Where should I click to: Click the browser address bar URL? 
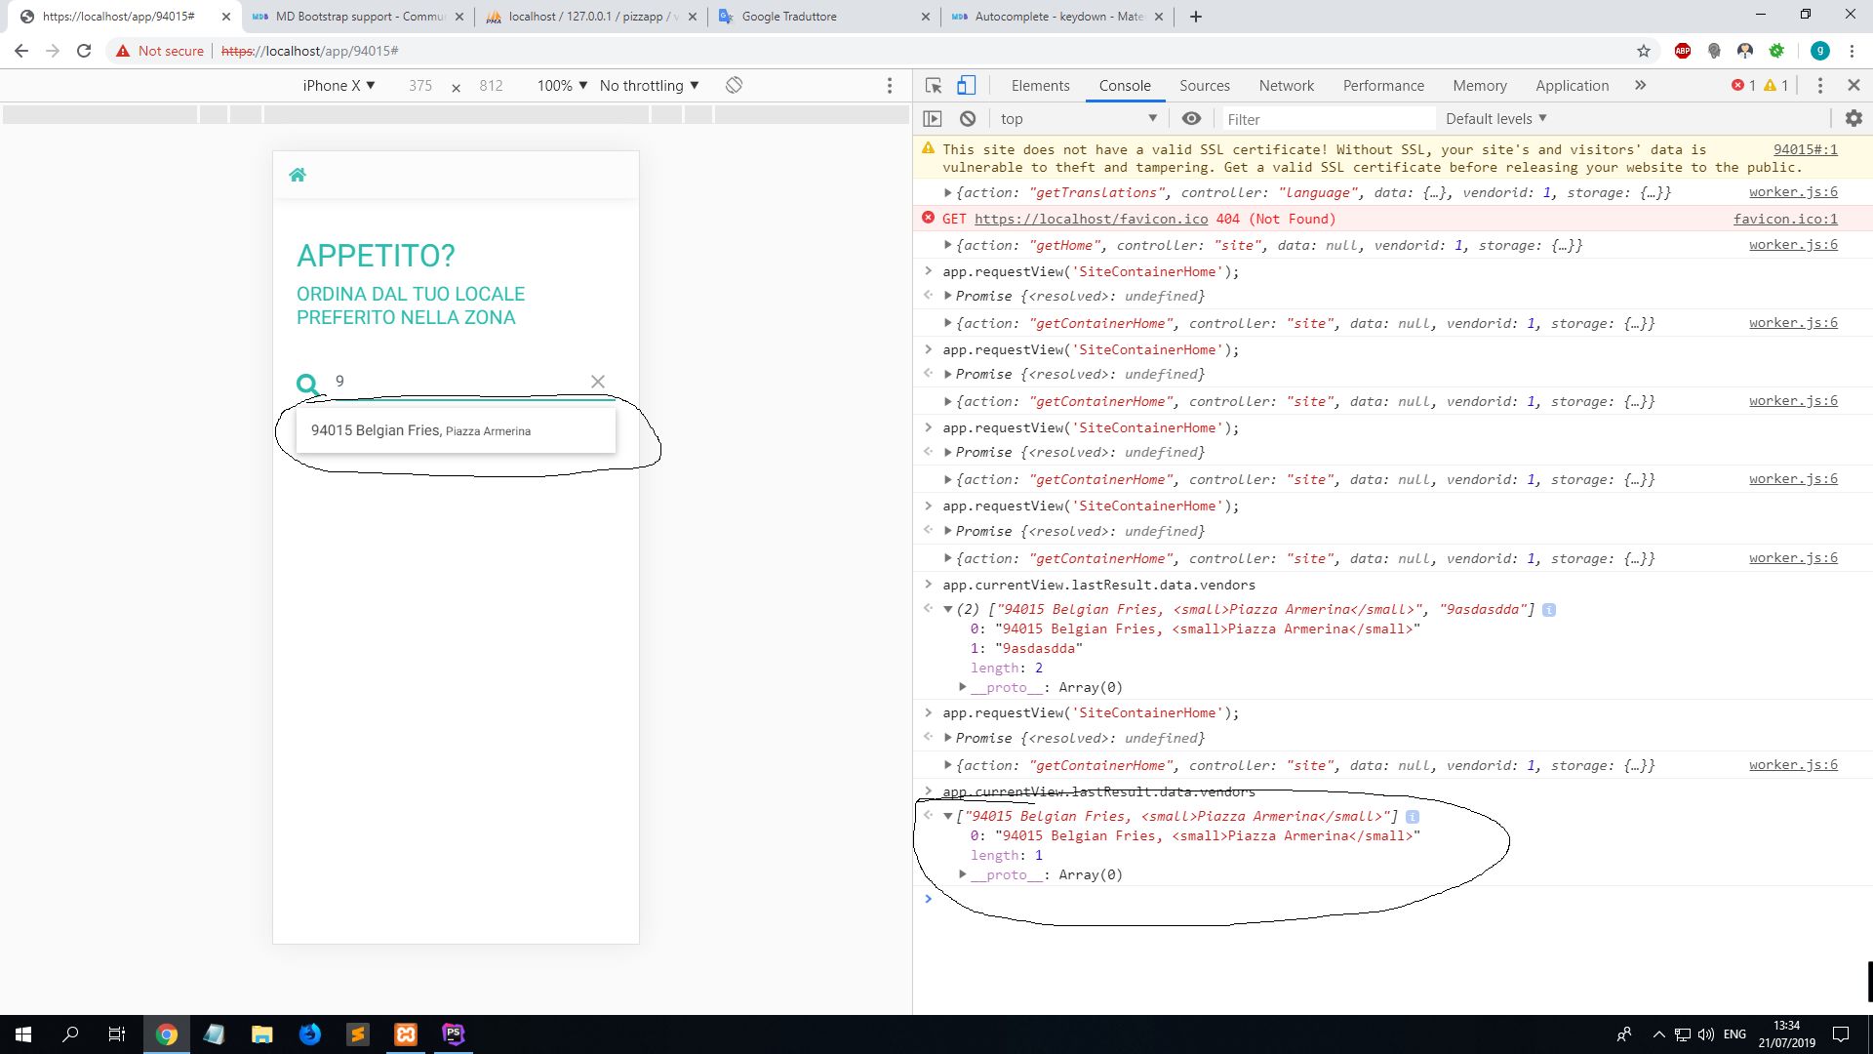[310, 51]
